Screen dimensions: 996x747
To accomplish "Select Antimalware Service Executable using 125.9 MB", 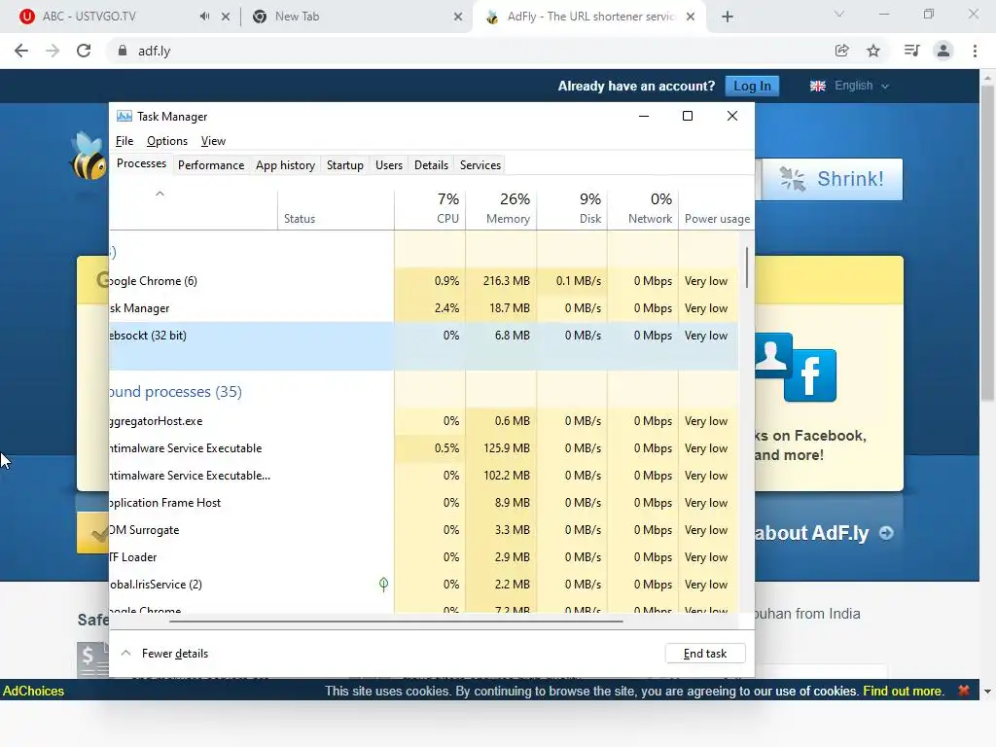I will (x=424, y=448).
